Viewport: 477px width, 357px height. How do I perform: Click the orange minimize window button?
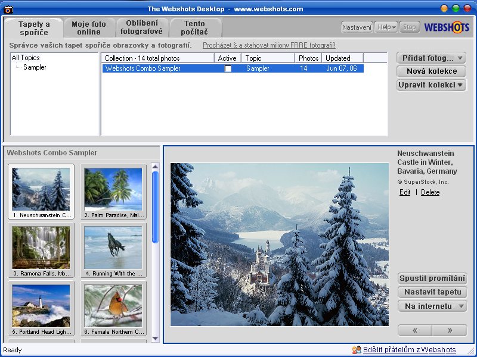(x=444, y=8)
